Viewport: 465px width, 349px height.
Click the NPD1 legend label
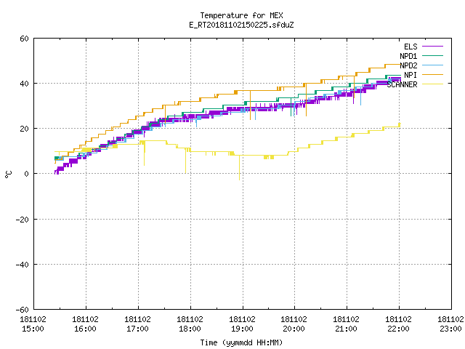[408, 56]
